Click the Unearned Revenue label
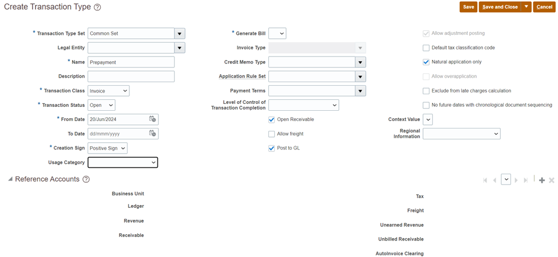Screen dimensions: 558x257 [402, 225]
